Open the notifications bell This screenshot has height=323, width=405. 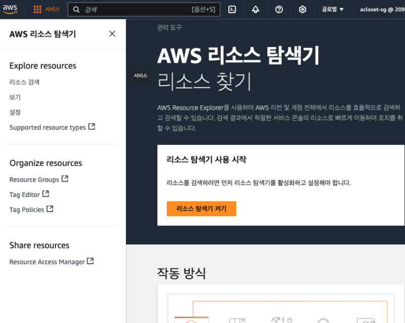coord(256,10)
